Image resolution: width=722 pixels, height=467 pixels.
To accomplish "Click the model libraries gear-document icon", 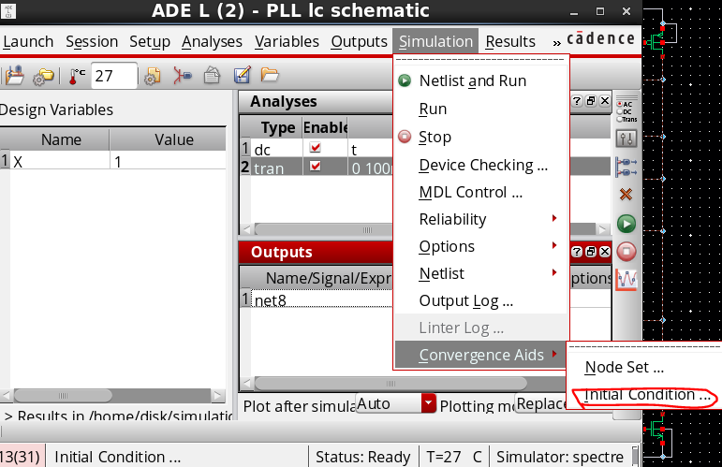I will coord(153,76).
